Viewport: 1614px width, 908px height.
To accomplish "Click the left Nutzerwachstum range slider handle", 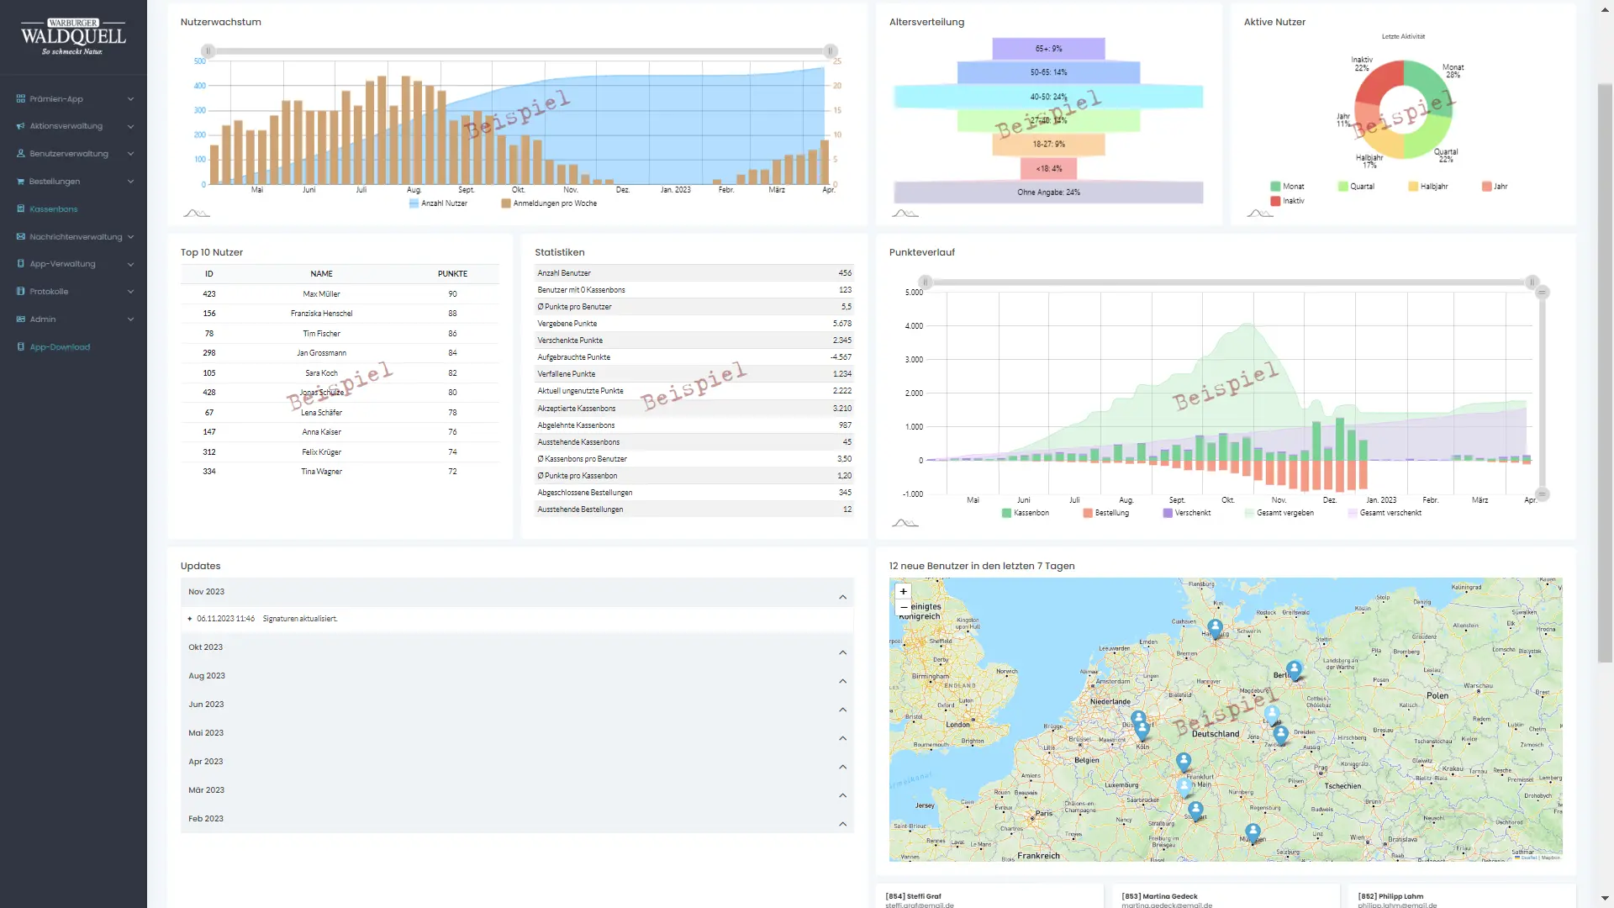I will coord(208,51).
